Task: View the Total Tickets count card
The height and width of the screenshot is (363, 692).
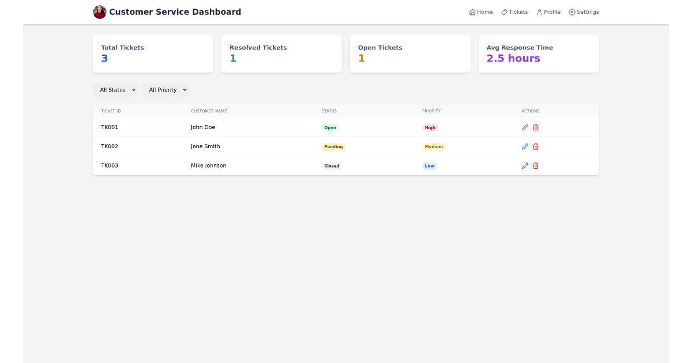Action: (153, 54)
